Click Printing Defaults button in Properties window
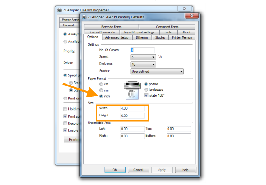This screenshot has width=266, height=185. [72, 139]
